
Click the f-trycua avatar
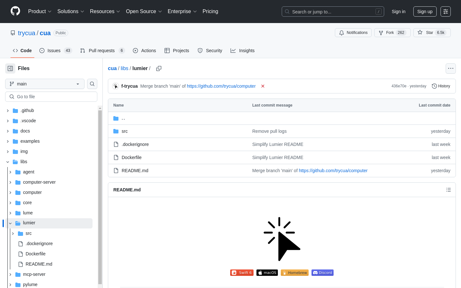click(116, 86)
